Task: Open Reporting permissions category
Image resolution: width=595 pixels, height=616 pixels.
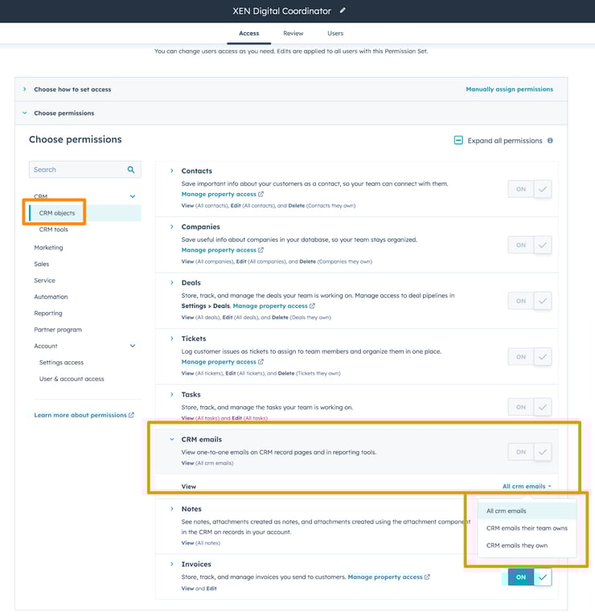Action: pos(48,313)
